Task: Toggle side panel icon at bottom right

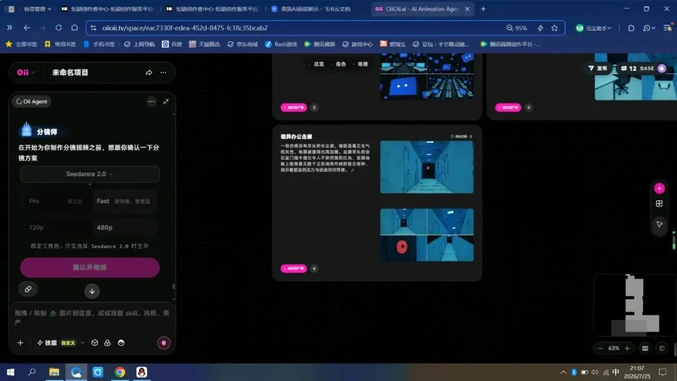Action: [x=661, y=348]
